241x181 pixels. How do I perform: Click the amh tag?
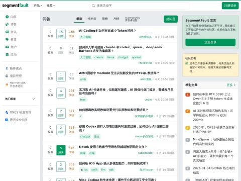83,79
